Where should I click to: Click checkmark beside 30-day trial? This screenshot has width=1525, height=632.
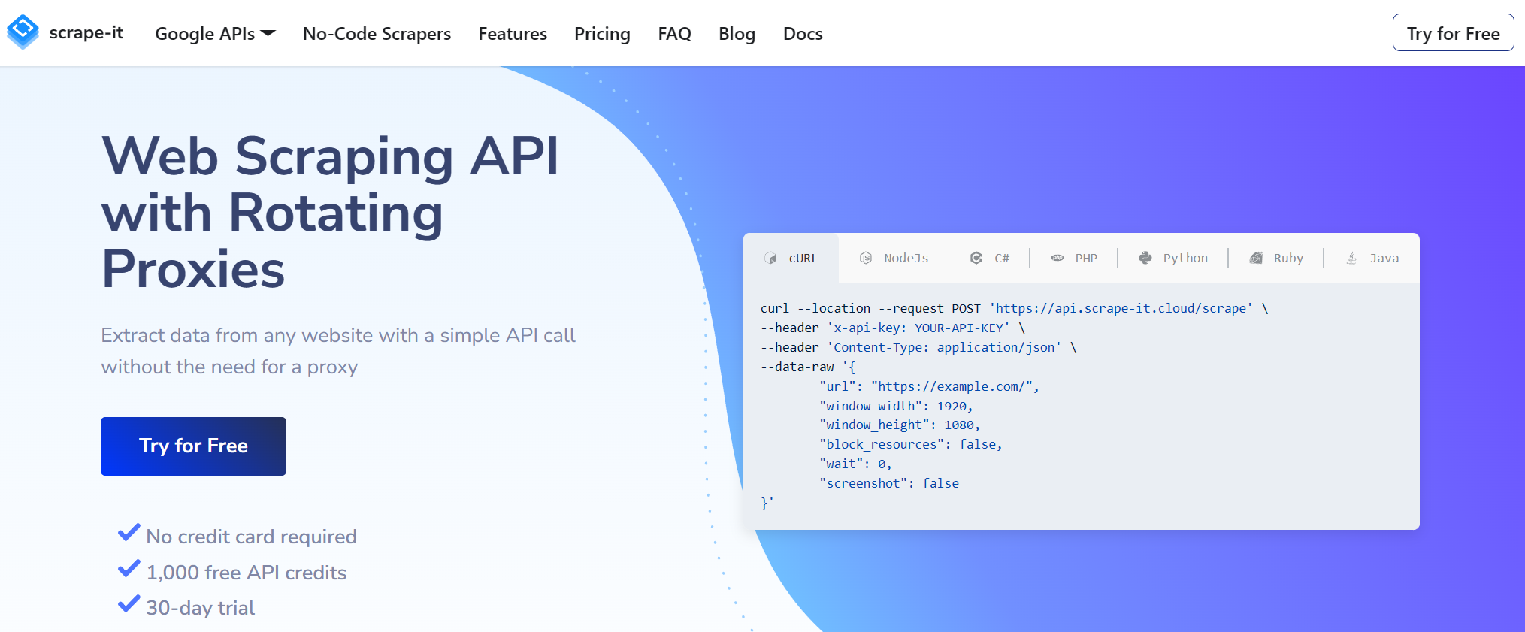coord(129,604)
